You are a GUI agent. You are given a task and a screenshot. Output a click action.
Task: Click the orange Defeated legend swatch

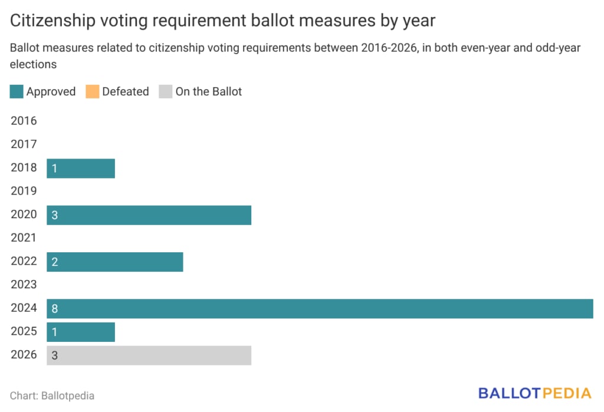93,91
